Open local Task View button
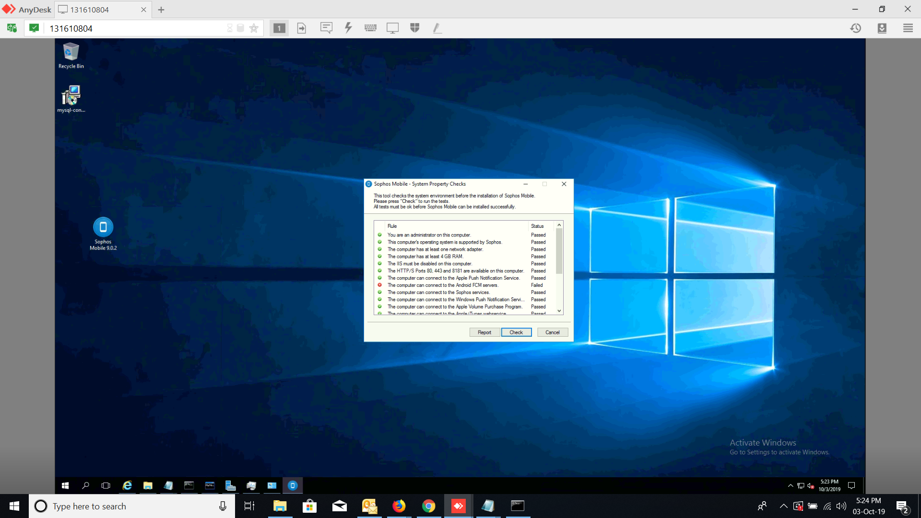The width and height of the screenshot is (921, 518). pos(249,506)
